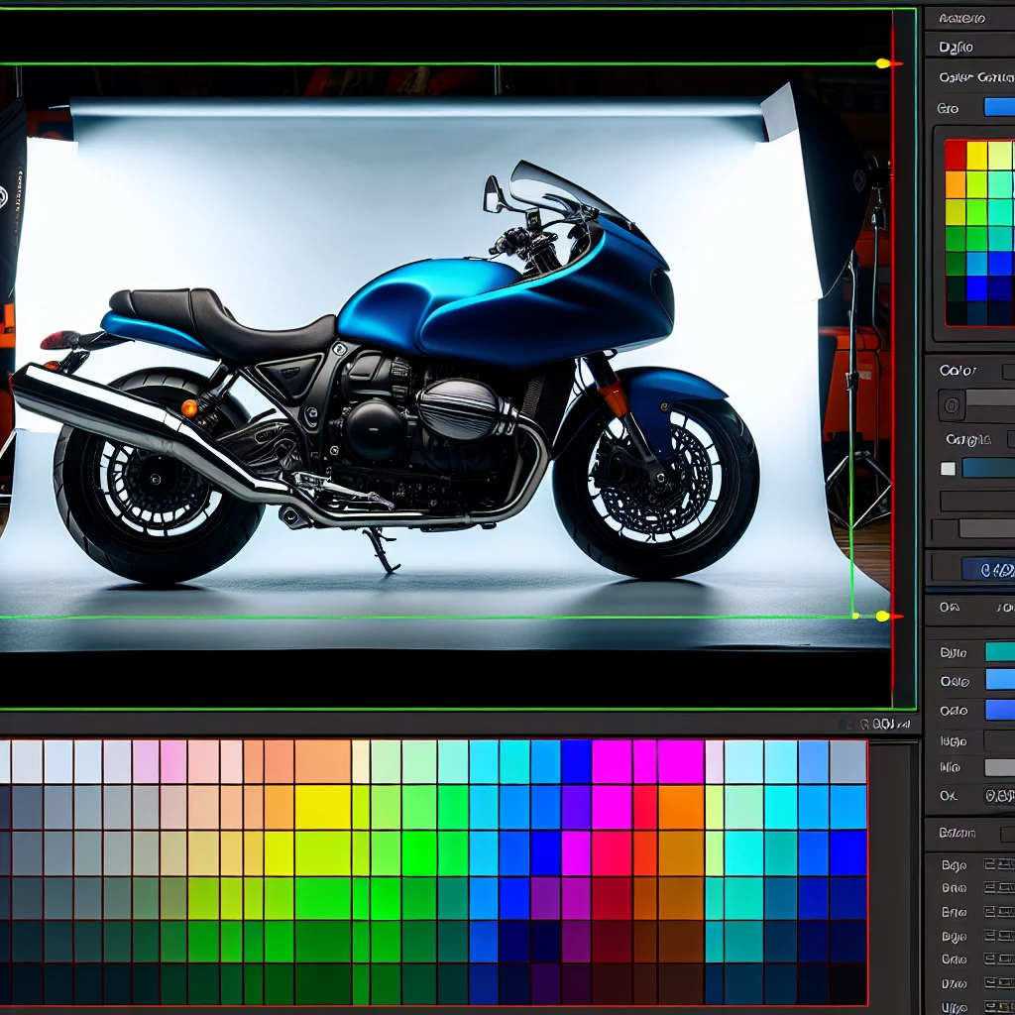Select bright yellow cell in bottom large palette
Image resolution: width=1015 pixels, height=1015 pixels.
(322, 807)
